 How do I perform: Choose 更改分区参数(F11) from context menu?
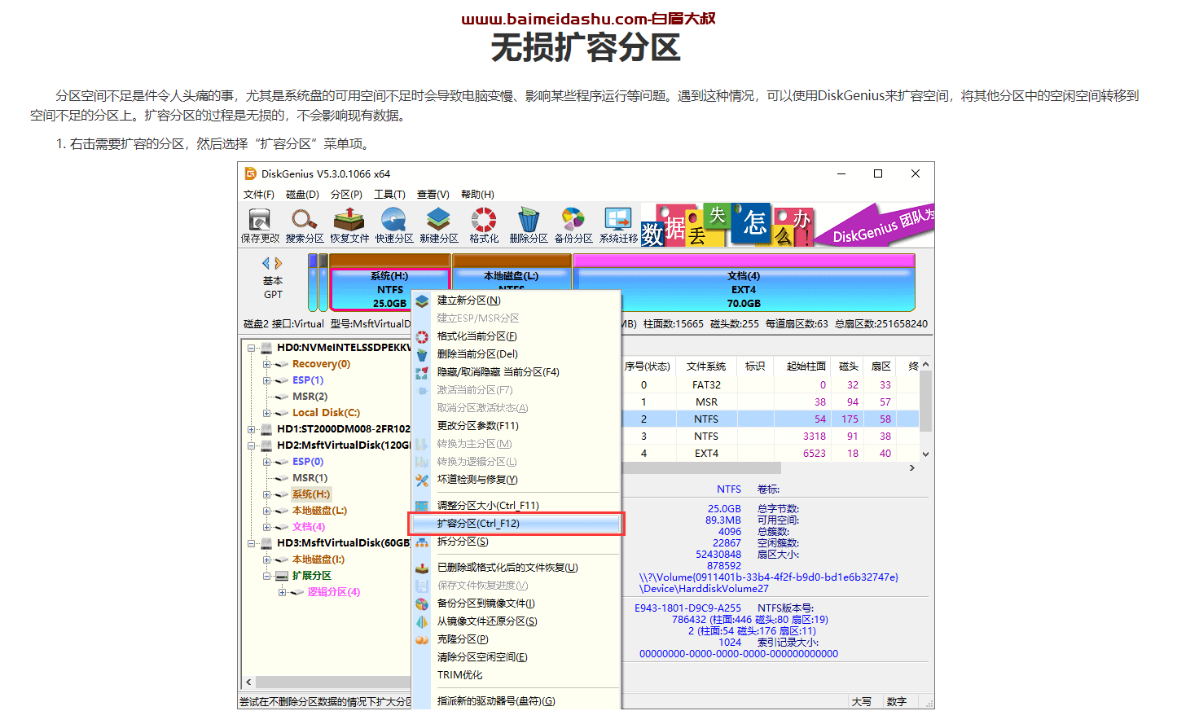tap(516, 426)
